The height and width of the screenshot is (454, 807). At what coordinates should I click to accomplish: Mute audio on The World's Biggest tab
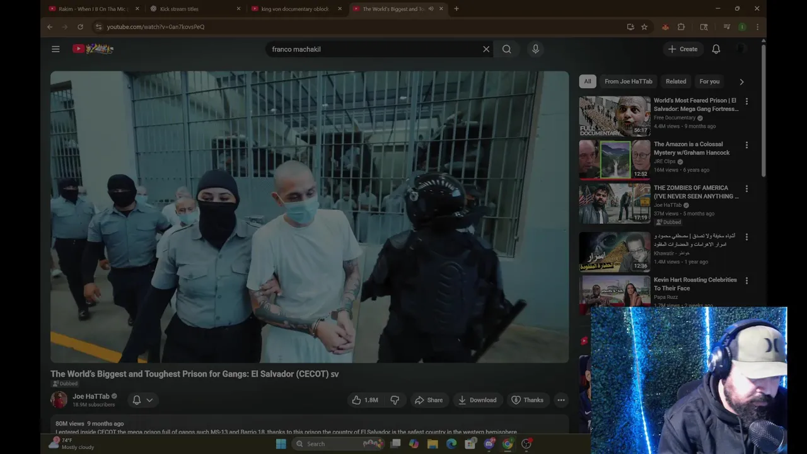[431, 9]
